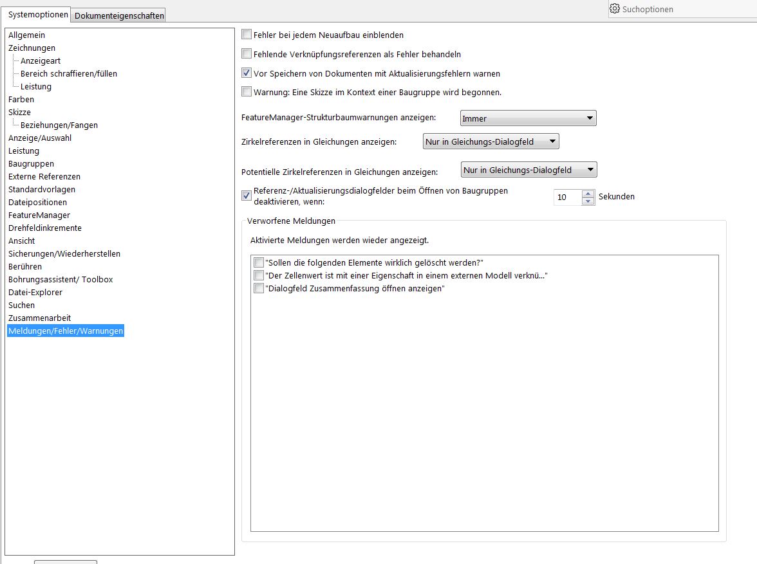This screenshot has height=564, width=757.
Task: Select Zeichnungen in the options tree
Action: click(x=32, y=48)
